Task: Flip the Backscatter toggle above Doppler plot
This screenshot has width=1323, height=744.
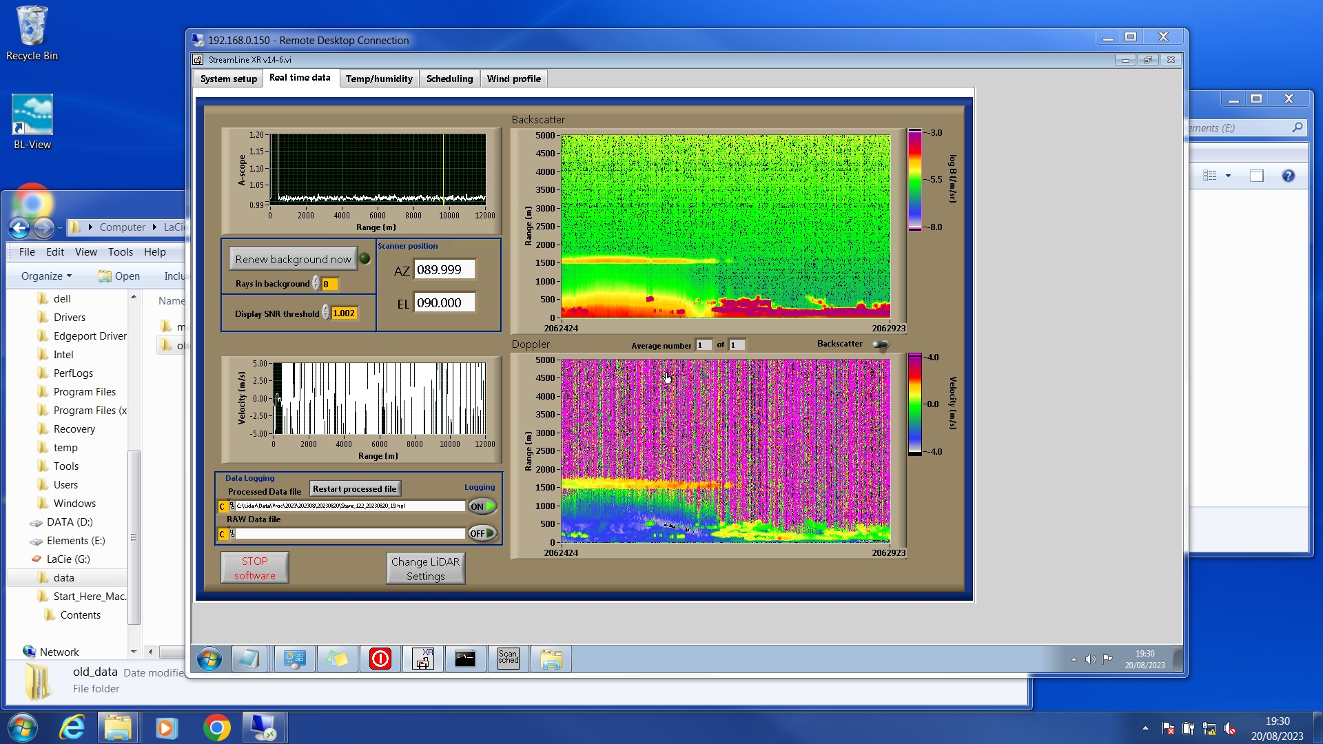Action: tap(880, 344)
